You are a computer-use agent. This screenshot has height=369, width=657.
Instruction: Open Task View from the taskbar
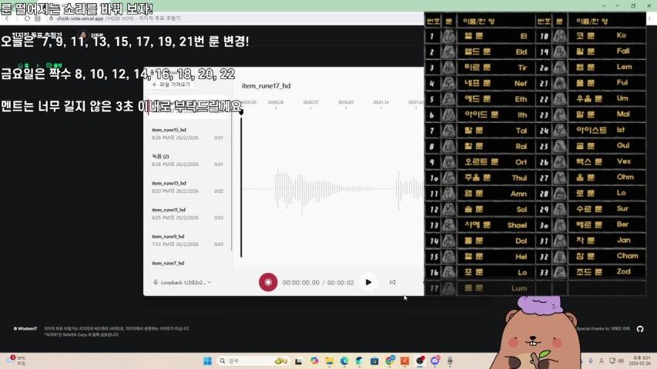298,361
